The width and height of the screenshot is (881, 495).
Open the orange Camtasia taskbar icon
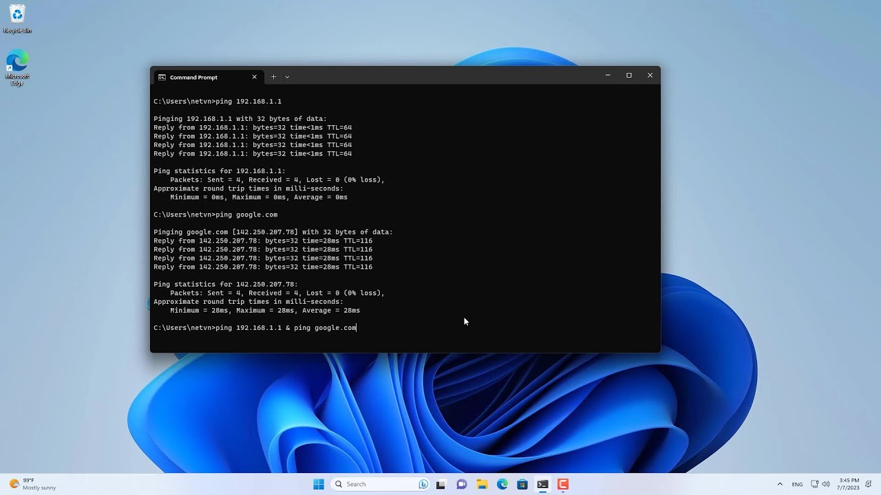coord(563,484)
